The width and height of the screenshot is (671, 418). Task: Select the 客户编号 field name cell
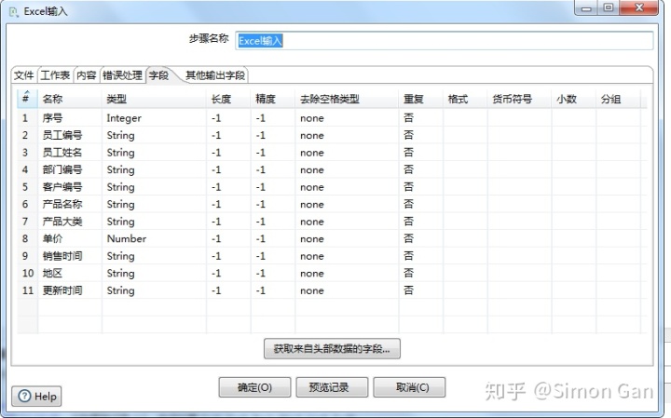70,187
